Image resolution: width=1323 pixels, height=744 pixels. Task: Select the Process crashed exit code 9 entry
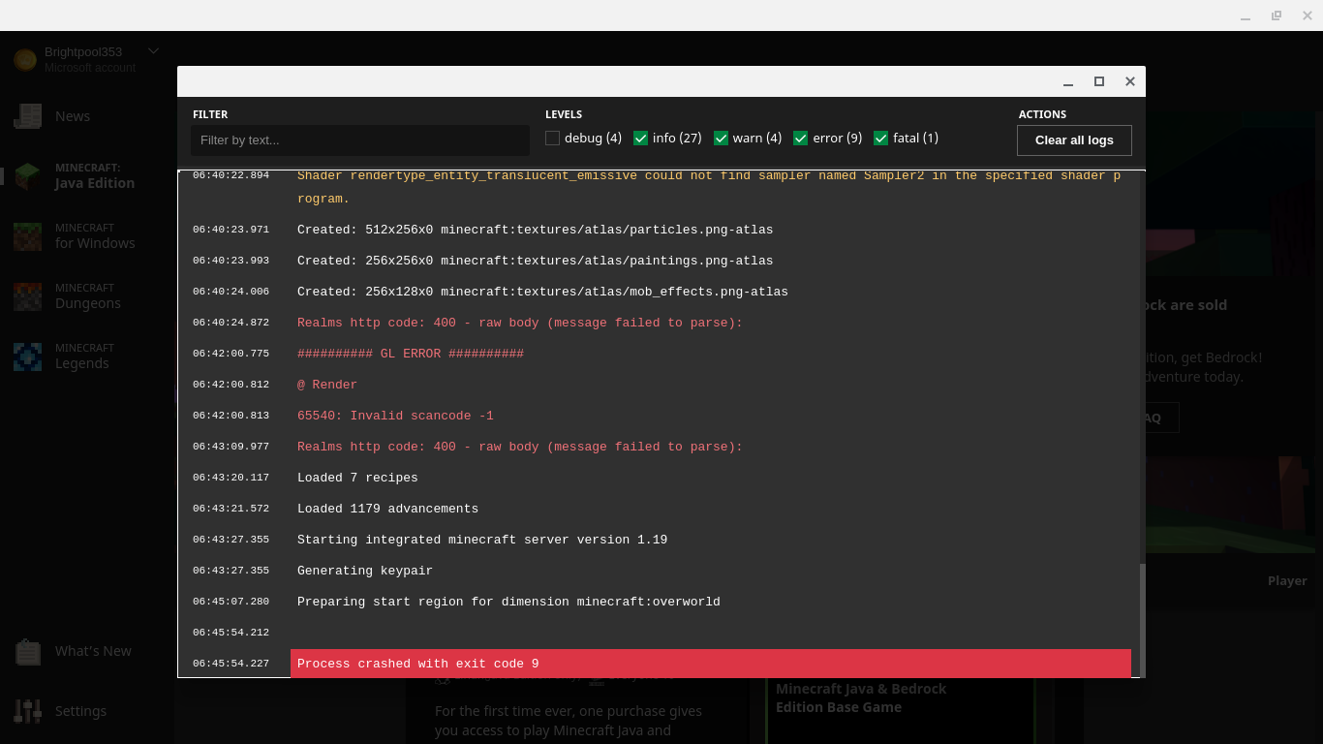pos(710,664)
